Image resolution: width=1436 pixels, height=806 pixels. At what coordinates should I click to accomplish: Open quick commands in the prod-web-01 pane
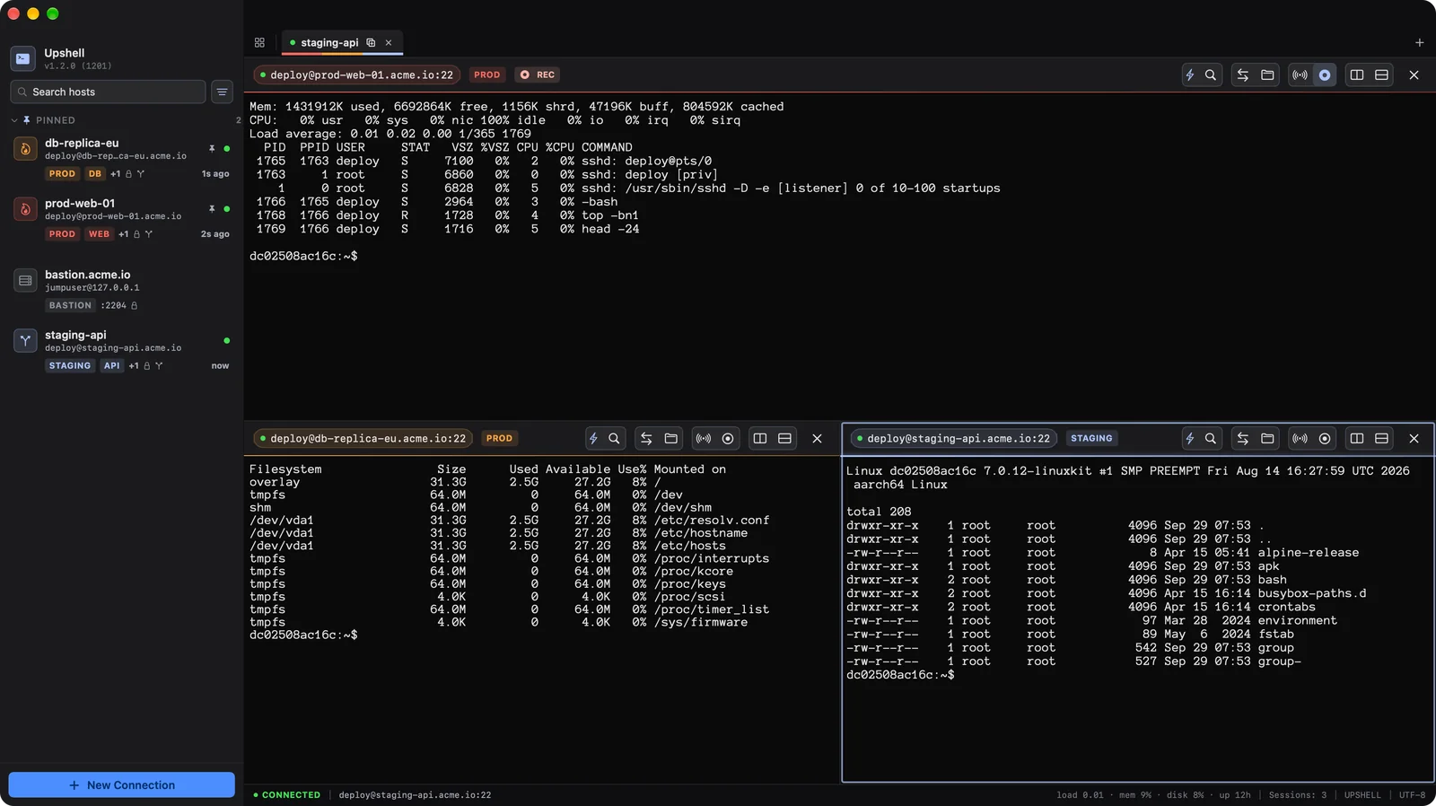pos(1190,75)
